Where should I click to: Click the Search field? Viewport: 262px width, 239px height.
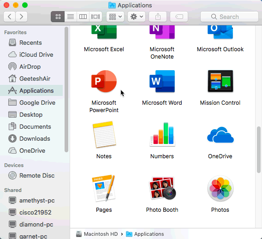[229, 17]
